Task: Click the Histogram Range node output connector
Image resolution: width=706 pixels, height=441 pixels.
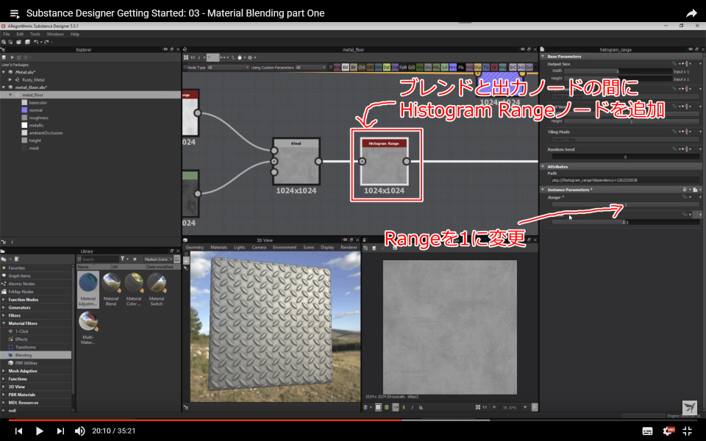Action: [x=406, y=161]
